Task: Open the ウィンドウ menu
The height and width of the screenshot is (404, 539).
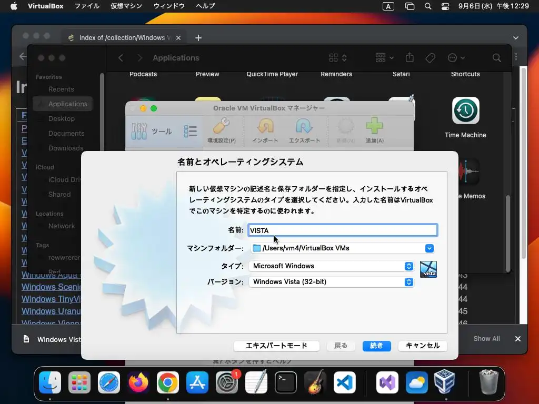Action: (169, 6)
